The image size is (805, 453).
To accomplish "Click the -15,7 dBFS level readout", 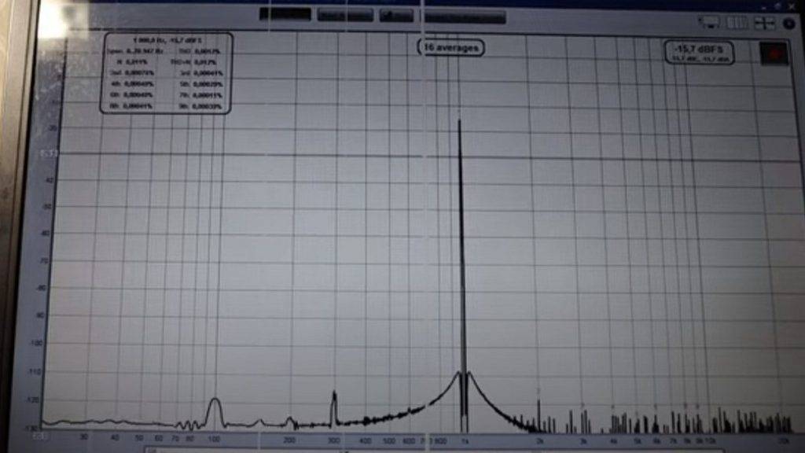I will pos(699,52).
